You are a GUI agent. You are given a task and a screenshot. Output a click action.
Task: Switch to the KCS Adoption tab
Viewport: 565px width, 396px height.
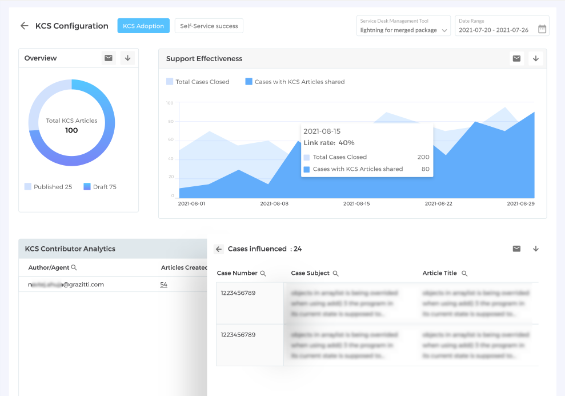143,26
